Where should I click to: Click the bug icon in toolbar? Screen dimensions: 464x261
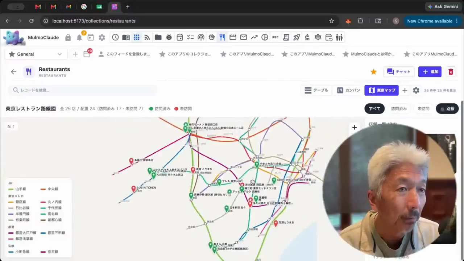tap(169, 37)
